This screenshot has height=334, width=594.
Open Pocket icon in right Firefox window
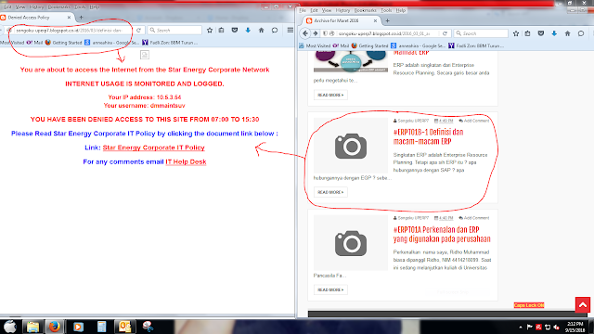click(541, 33)
